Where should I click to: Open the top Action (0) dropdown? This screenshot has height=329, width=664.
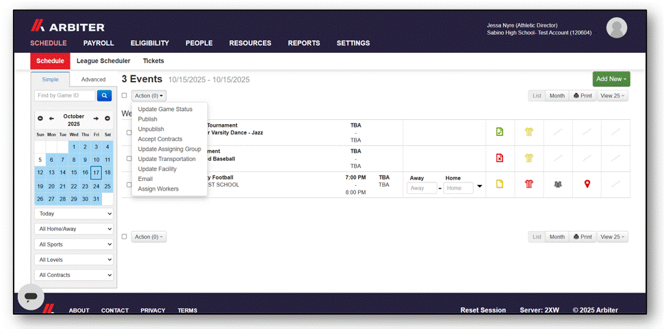149,96
